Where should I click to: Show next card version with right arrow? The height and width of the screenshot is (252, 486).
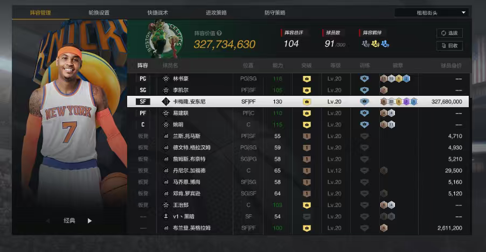pos(89,221)
